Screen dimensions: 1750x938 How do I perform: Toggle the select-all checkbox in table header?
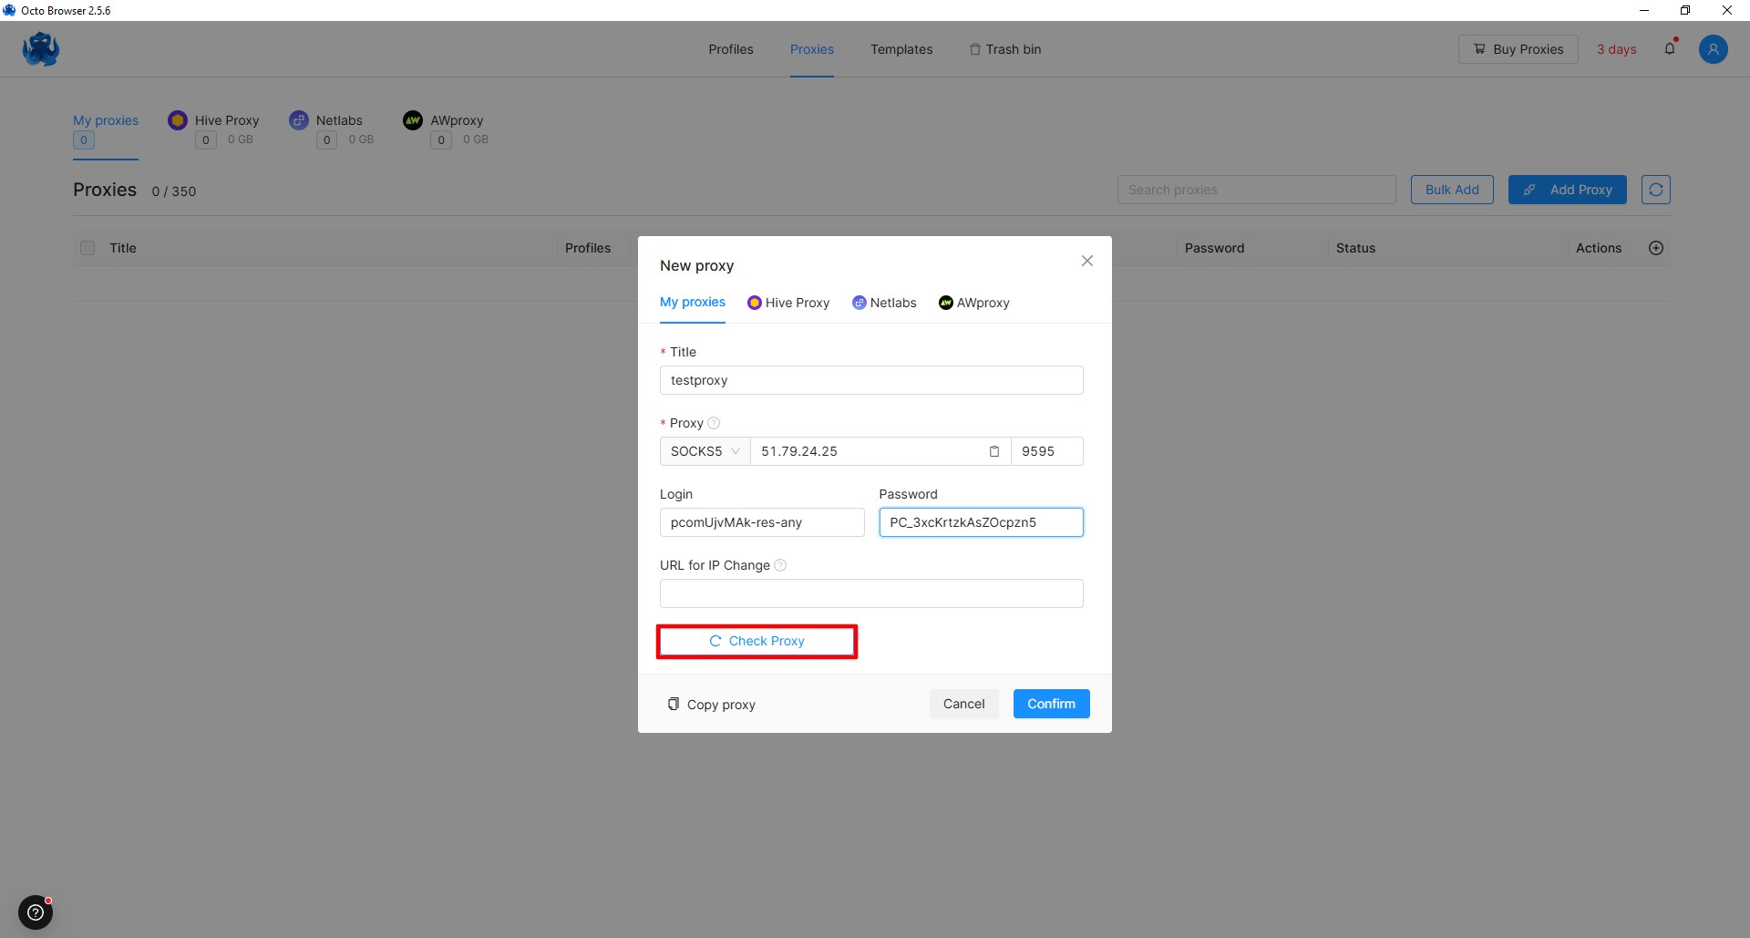87,248
